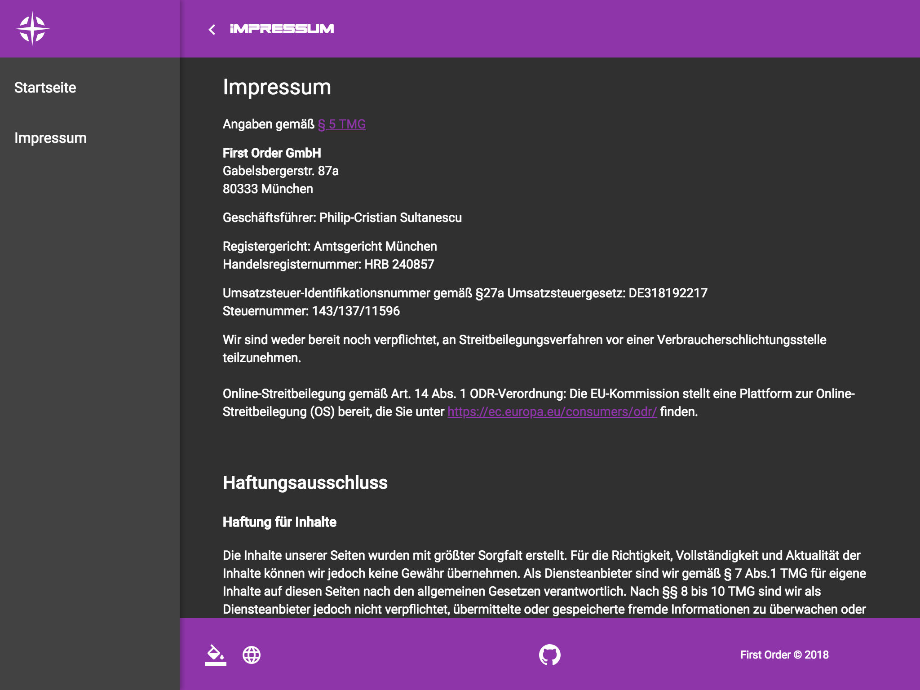
Task: Click the Registergericht Amtsgericht München line
Action: 330,246
